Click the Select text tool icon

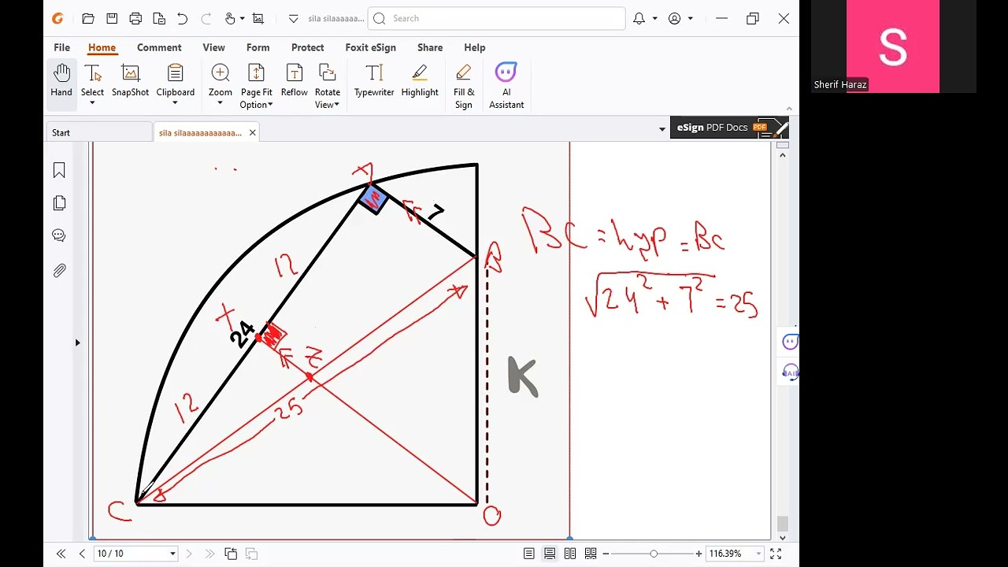pos(92,74)
